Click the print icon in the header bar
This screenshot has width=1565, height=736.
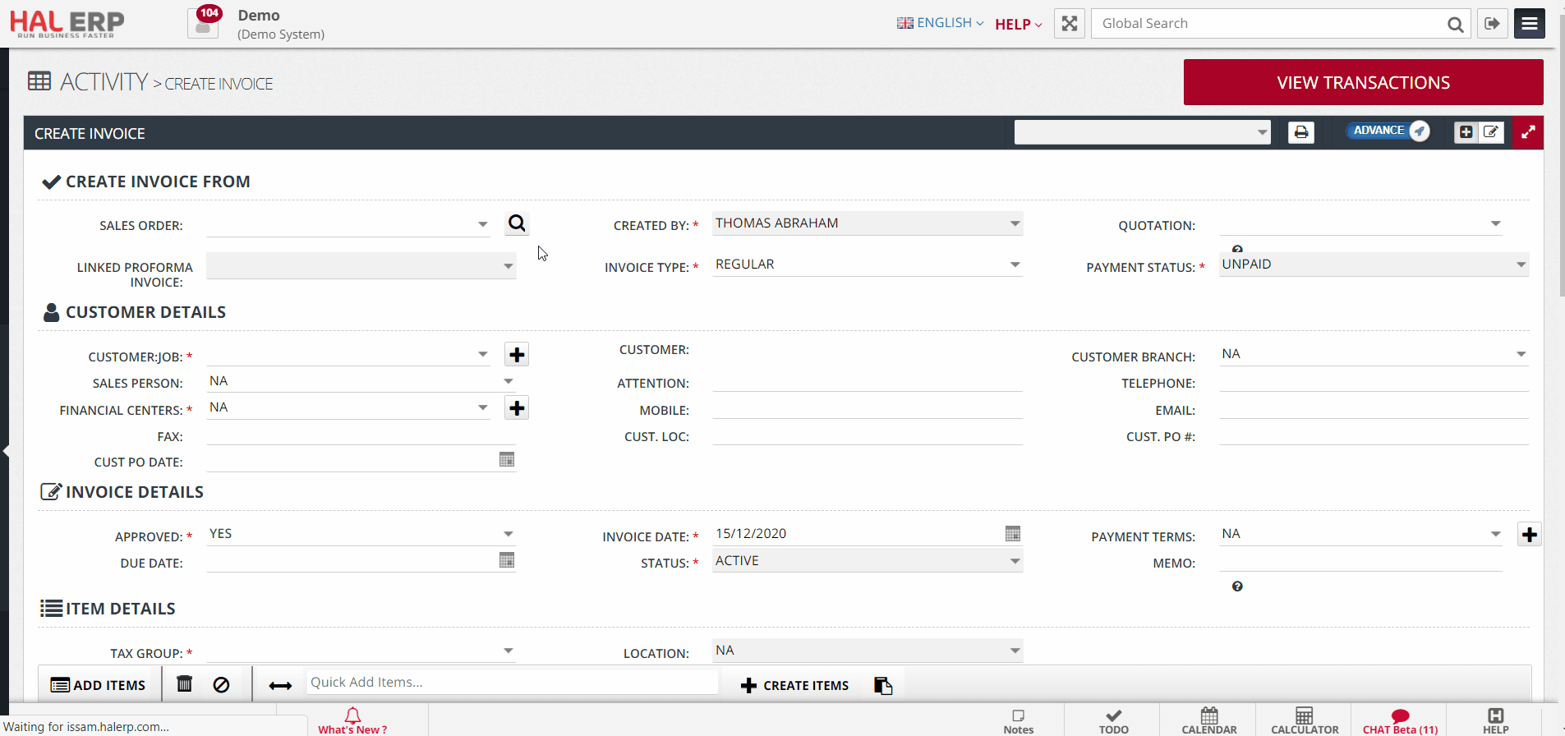tap(1300, 132)
